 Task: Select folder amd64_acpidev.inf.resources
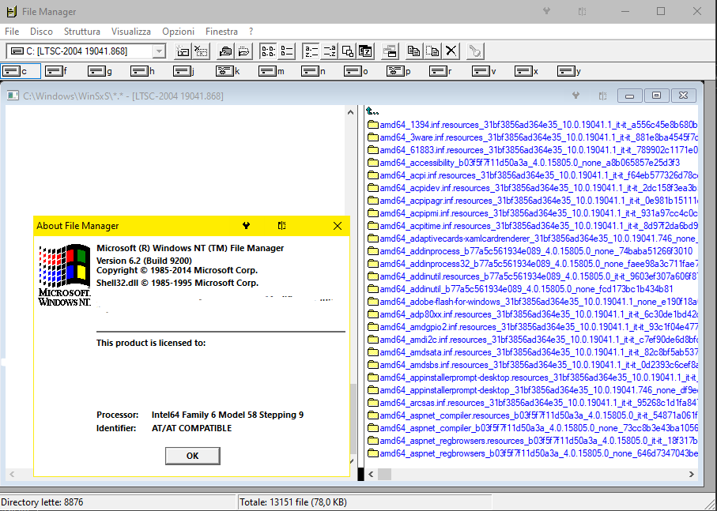pyautogui.click(x=533, y=188)
